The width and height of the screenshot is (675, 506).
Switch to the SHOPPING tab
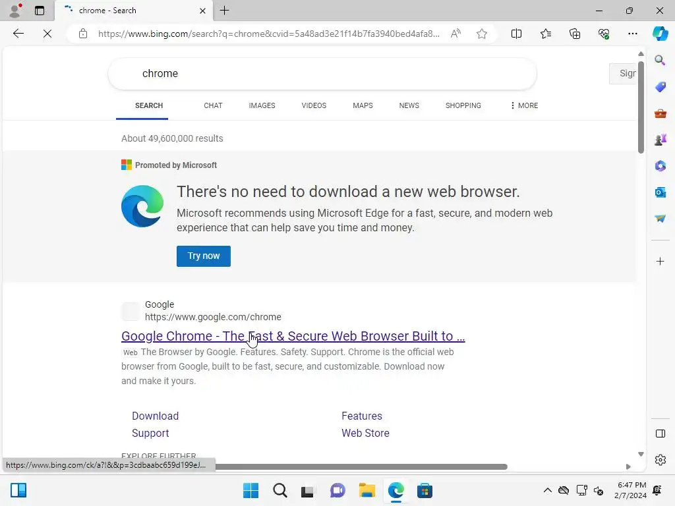tap(463, 105)
